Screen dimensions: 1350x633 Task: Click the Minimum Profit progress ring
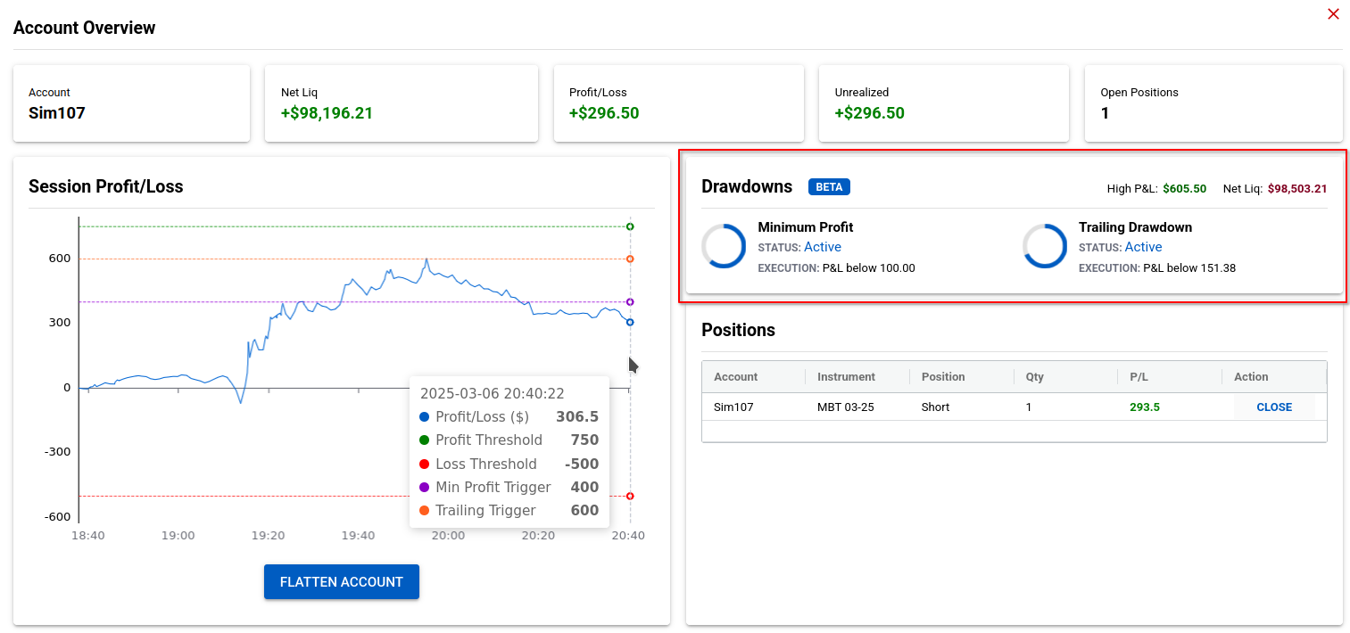[723, 246]
